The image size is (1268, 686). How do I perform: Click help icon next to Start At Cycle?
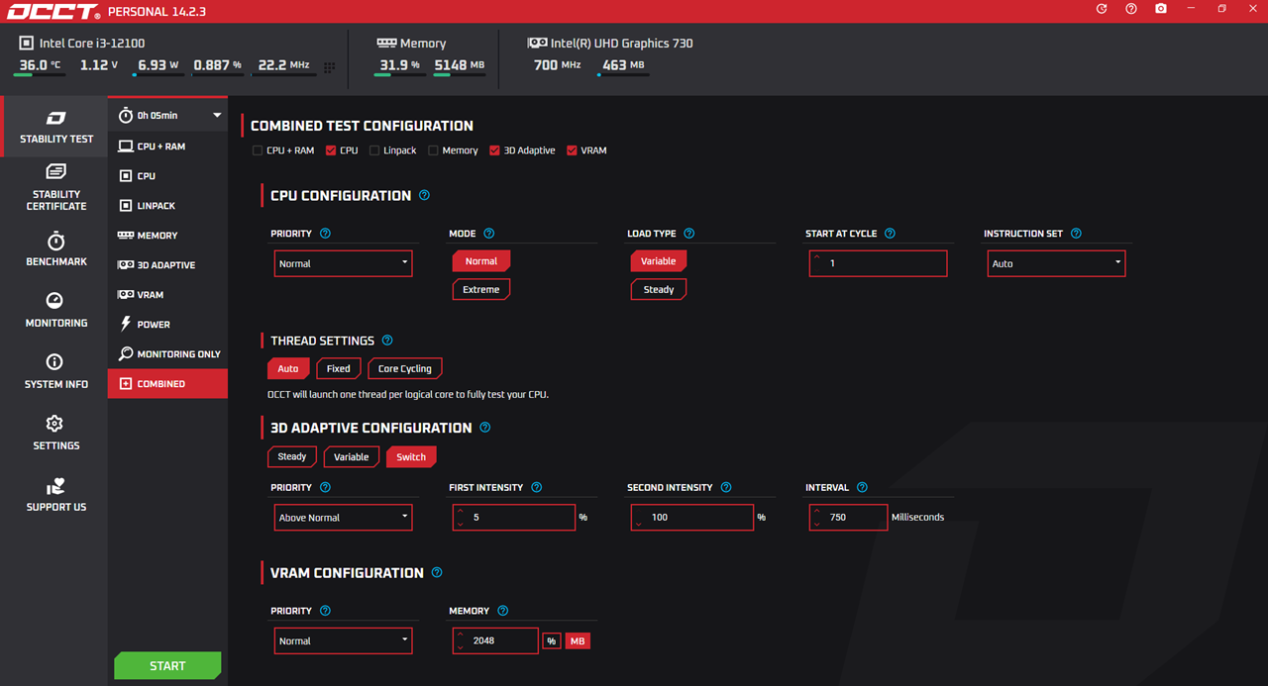tap(890, 234)
